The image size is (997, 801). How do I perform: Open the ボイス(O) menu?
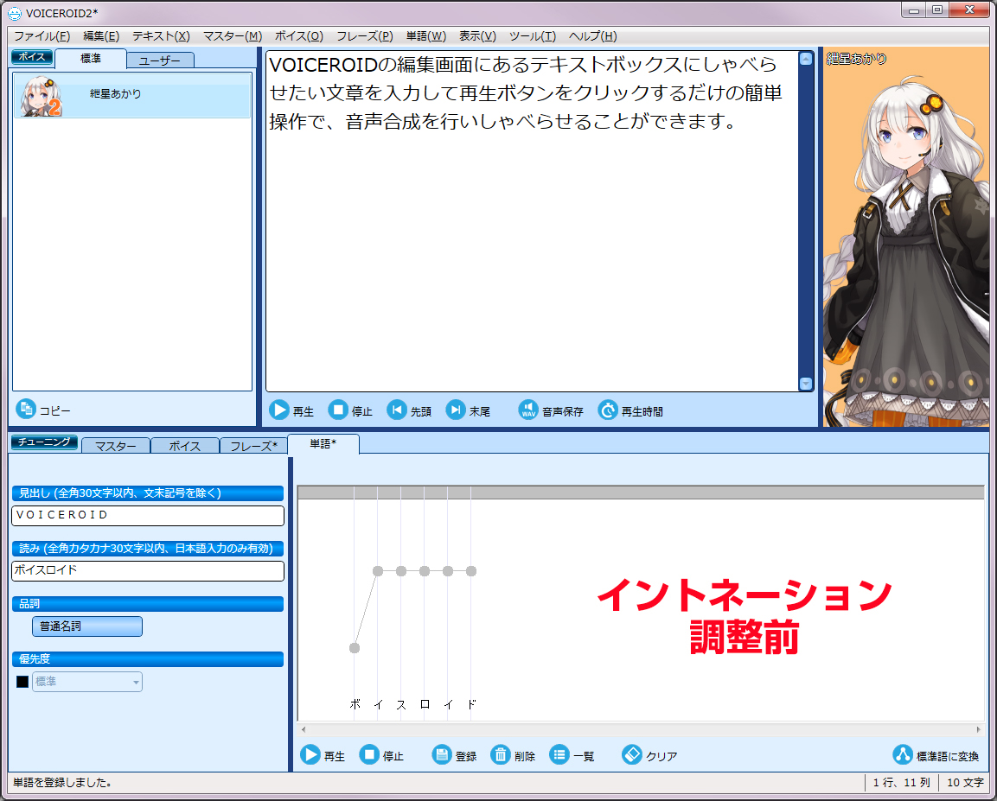pos(299,36)
